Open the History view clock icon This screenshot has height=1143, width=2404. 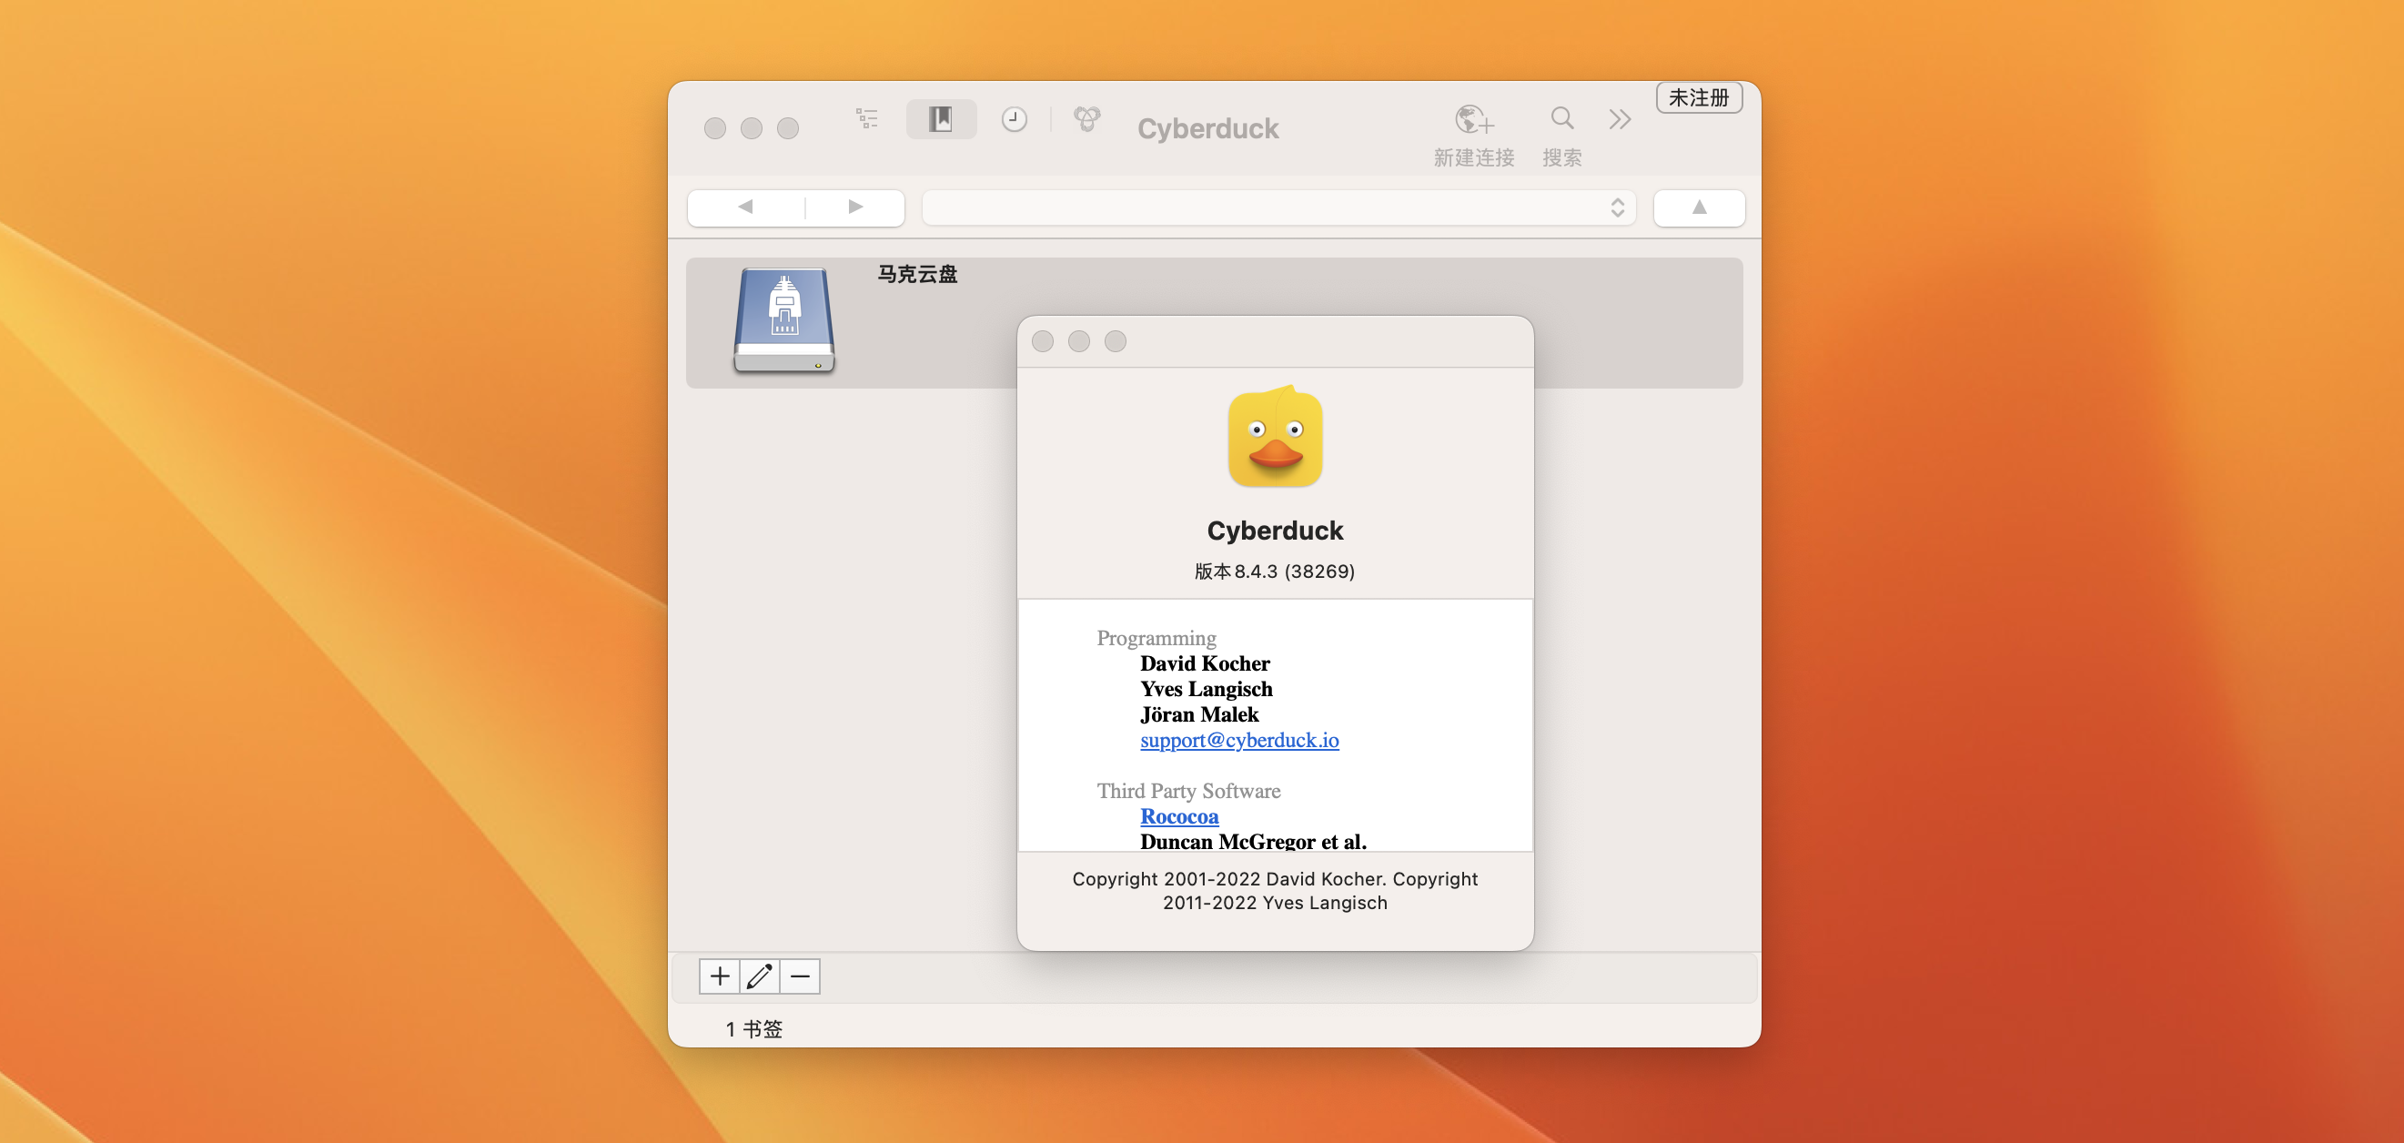pos(1014,119)
